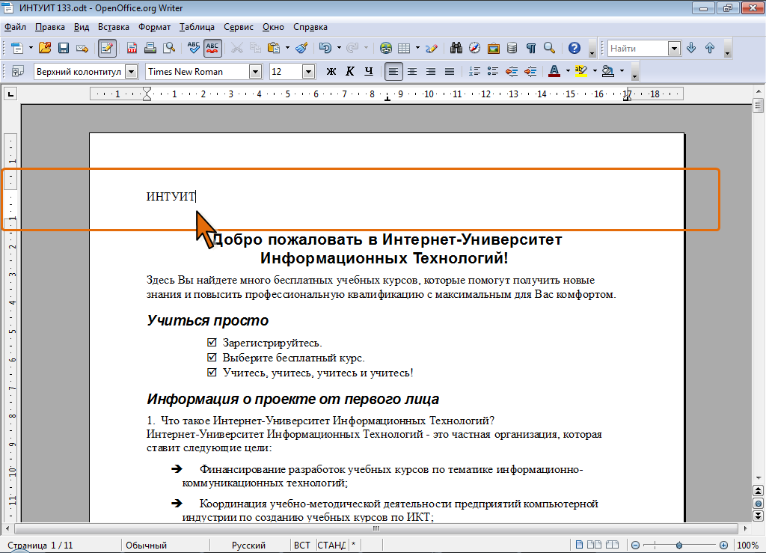Create a new document with the New icon
The image size is (766, 553).
coord(17,48)
